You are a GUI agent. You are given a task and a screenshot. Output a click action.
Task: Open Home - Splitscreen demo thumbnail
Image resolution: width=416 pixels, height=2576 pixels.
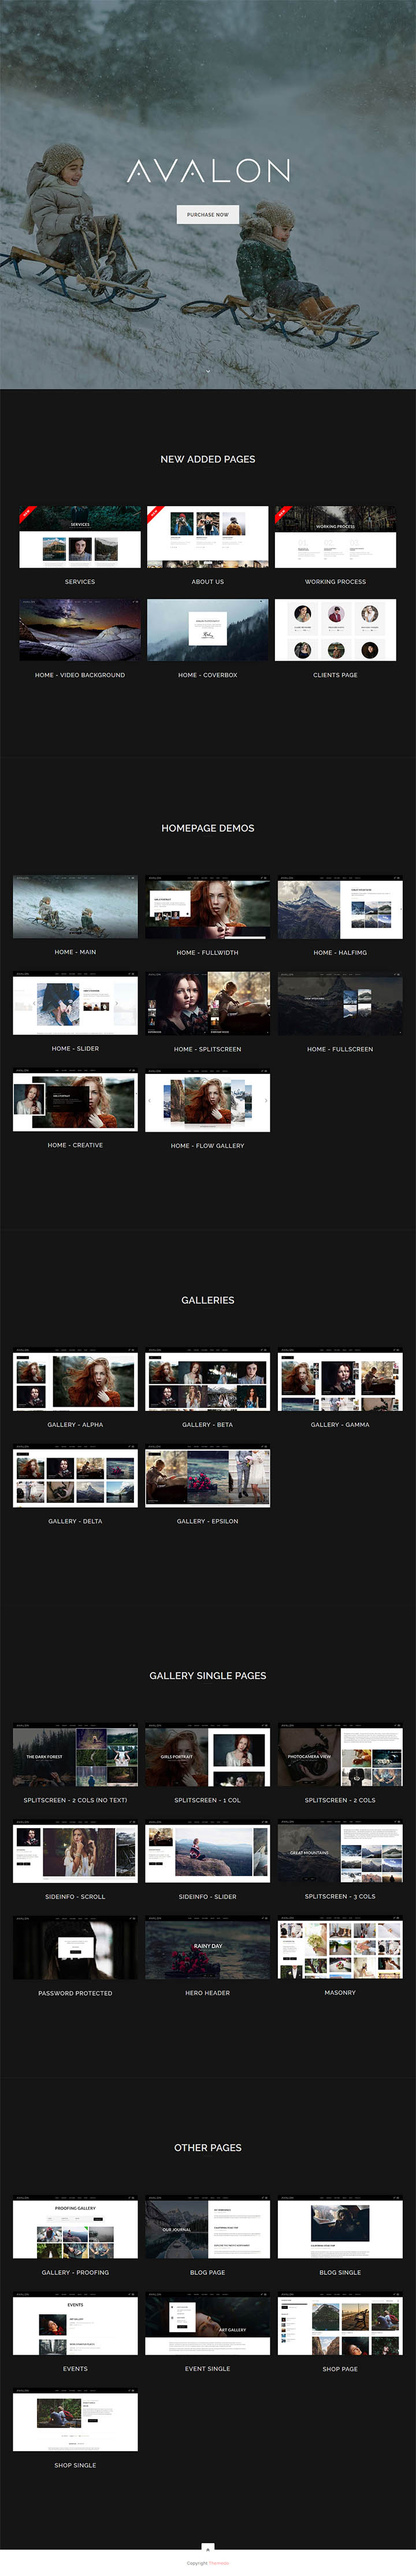[208, 1003]
